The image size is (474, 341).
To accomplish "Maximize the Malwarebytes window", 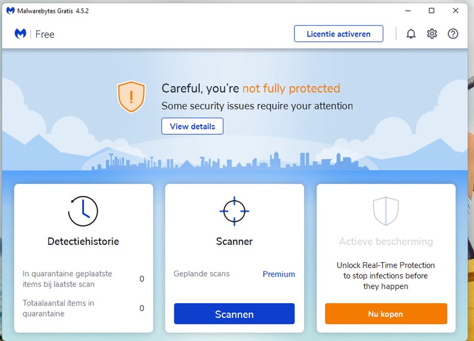I will 431,11.
